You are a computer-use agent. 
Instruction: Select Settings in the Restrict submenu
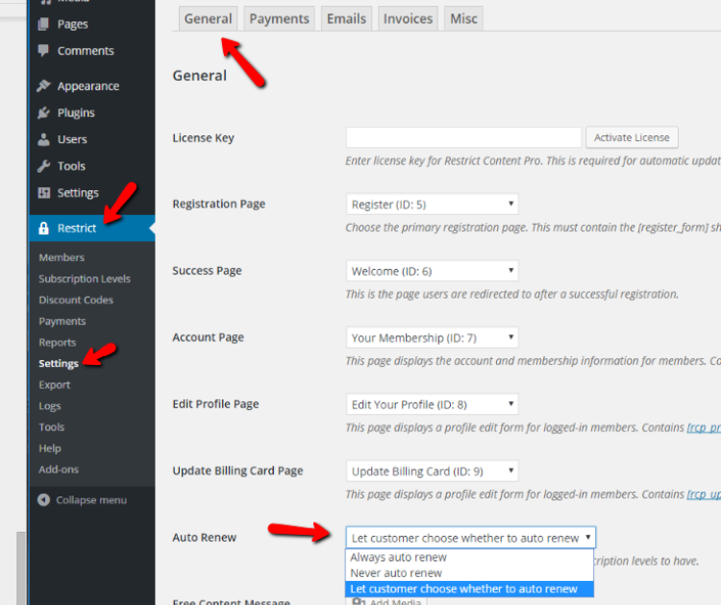[x=59, y=363]
